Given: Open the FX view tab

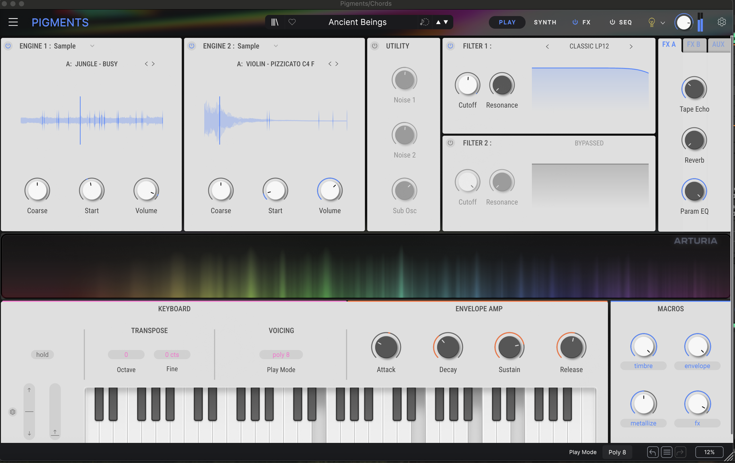Looking at the screenshot, I should pyautogui.click(x=586, y=22).
